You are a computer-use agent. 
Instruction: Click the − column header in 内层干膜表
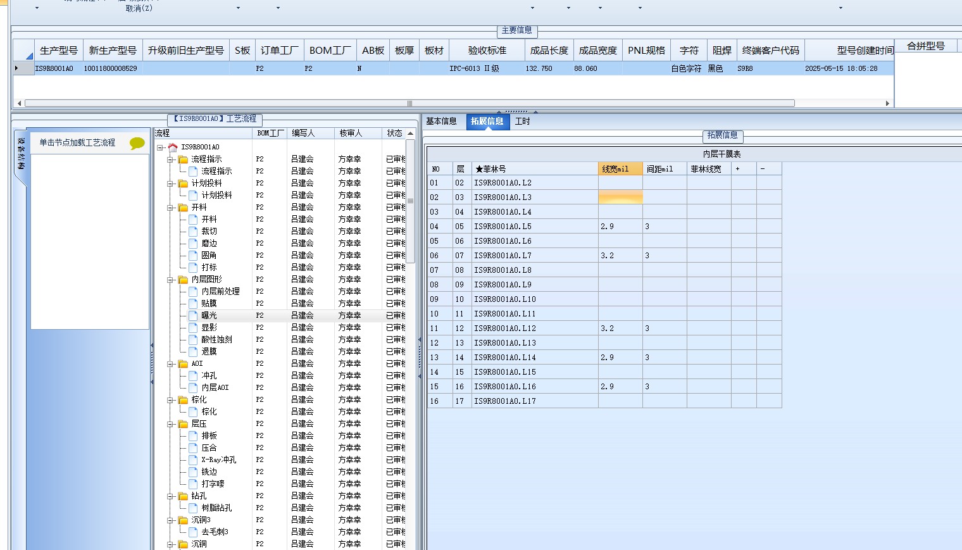point(769,169)
